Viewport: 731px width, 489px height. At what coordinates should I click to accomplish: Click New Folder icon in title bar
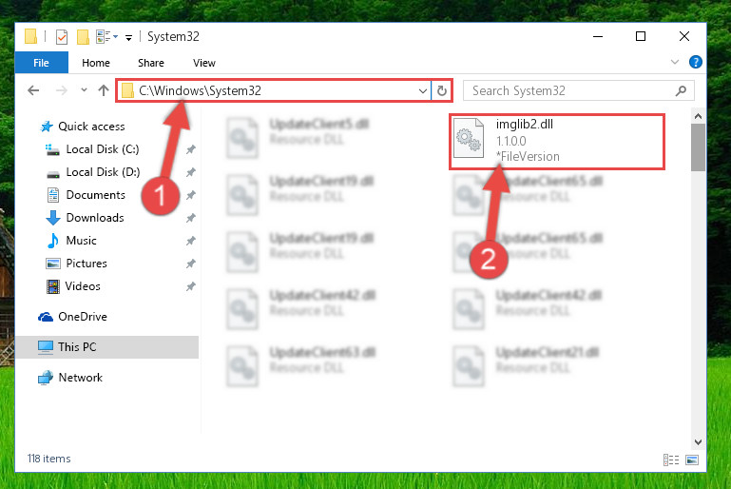point(83,36)
